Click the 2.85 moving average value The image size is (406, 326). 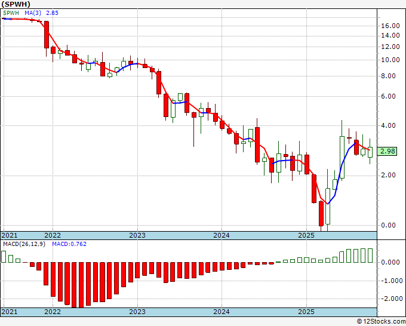(53, 13)
